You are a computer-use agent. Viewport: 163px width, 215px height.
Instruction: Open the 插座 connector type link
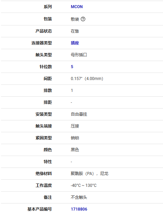point(75,43)
